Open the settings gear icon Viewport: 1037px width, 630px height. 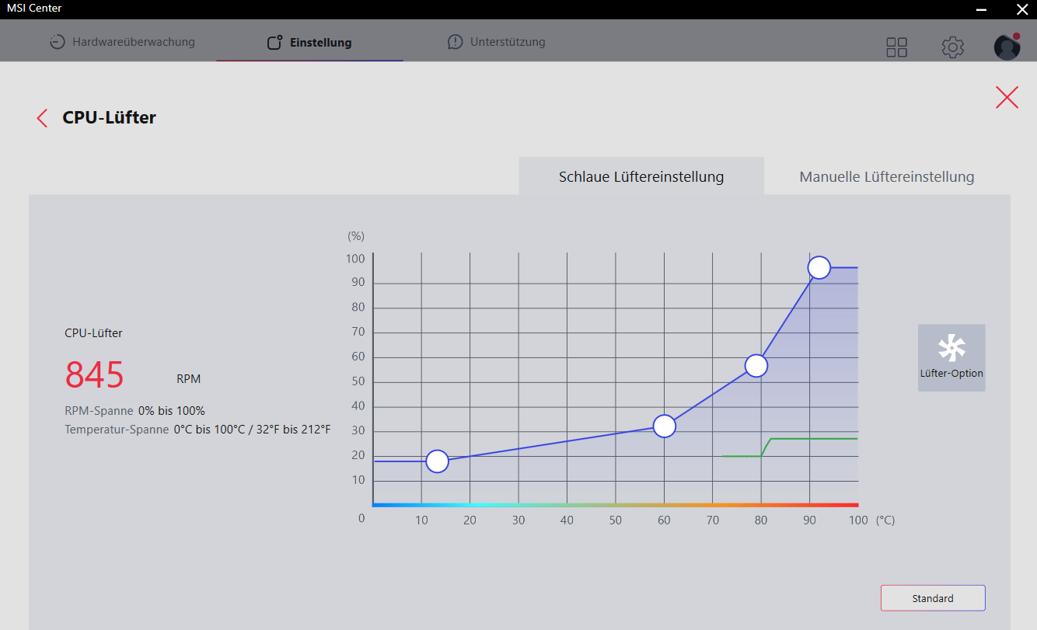(x=952, y=47)
